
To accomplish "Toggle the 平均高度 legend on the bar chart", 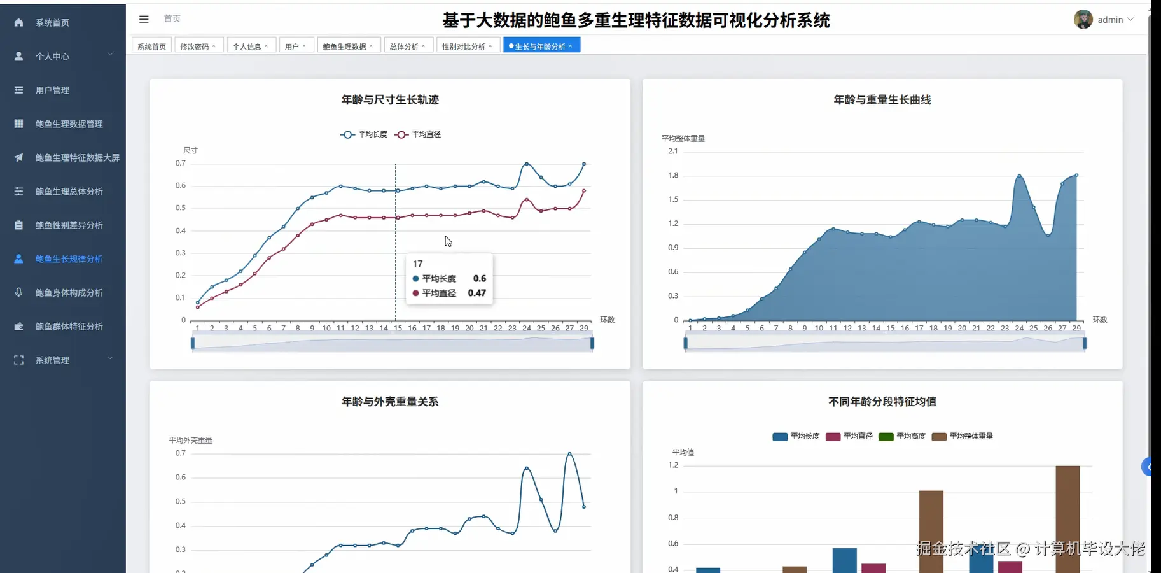I will pyautogui.click(x=901, y=436).
